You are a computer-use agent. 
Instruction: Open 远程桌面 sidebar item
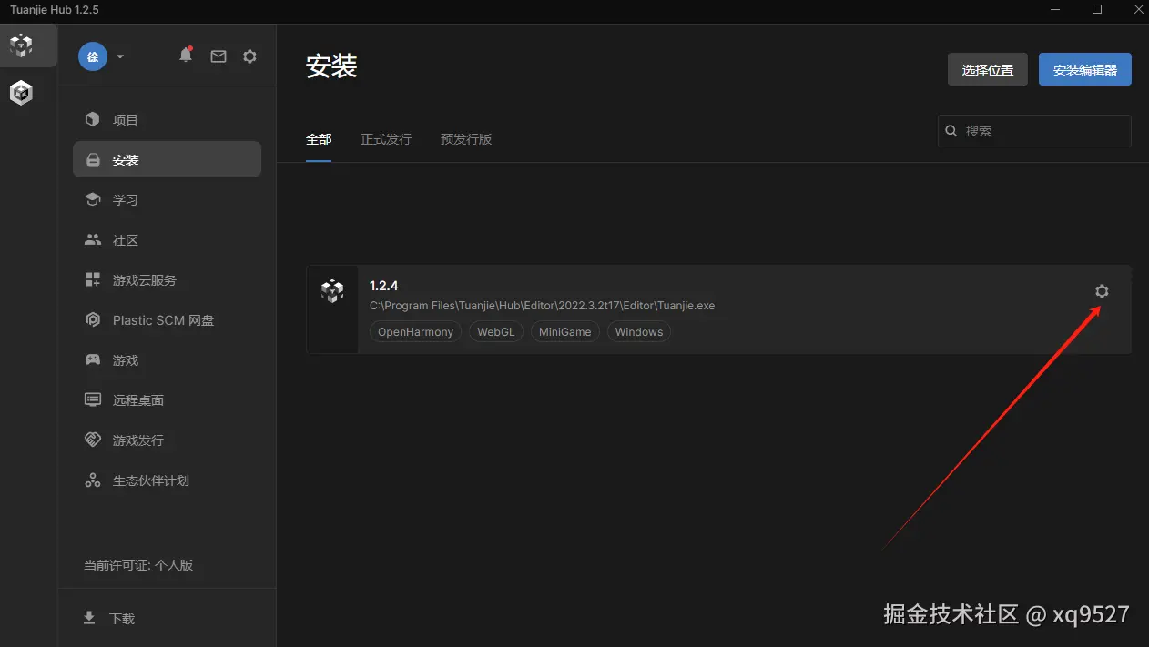click(x=167, y=400)
